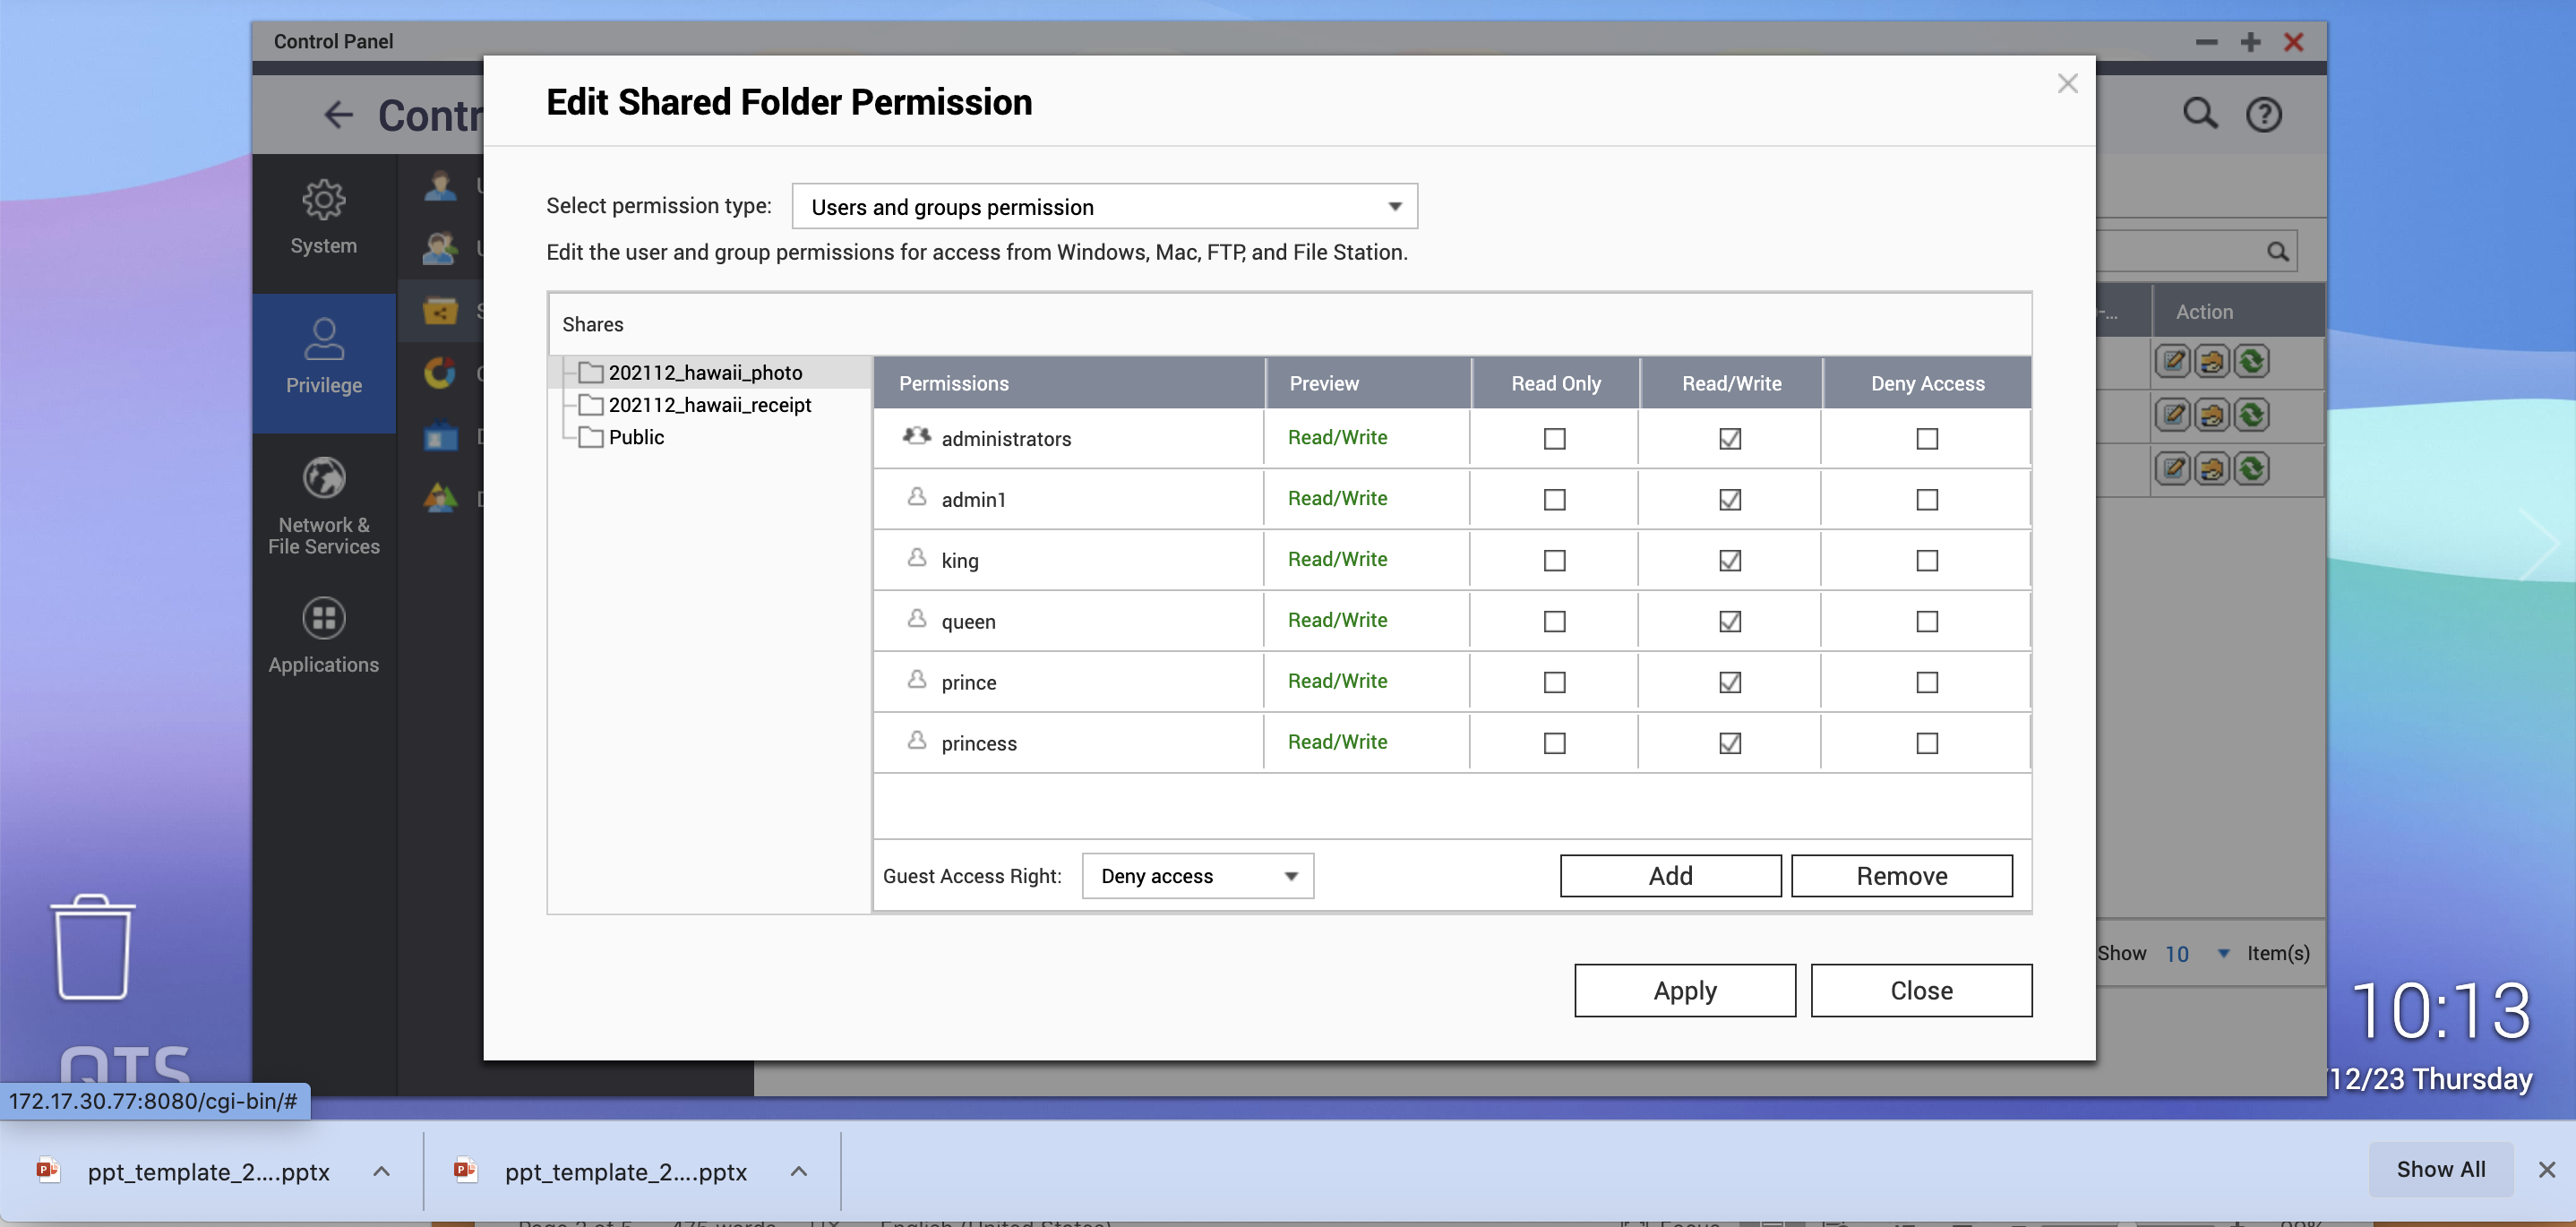Open the Applications section in sidebar
The width and height of the screenshot is (2576, 1227).
click(324, 637)
